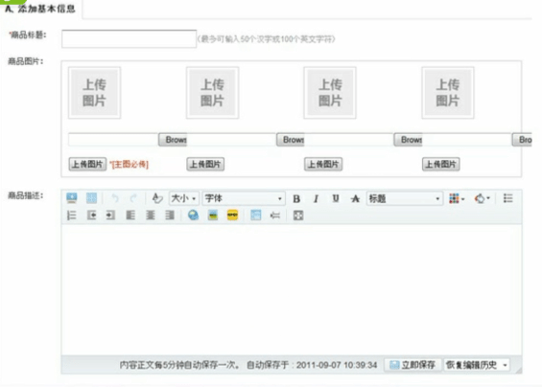542x387 pixels.
Task: Insert an unordered bullet list
Action: (x=507, y=198)
